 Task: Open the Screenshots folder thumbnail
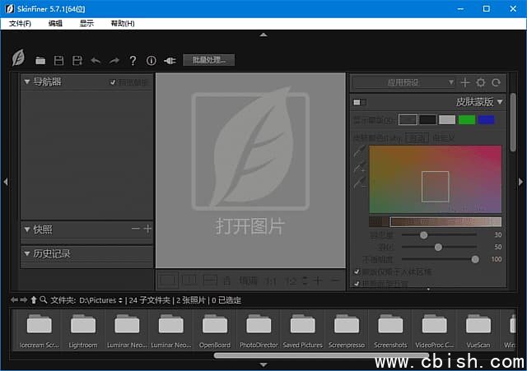390,331
